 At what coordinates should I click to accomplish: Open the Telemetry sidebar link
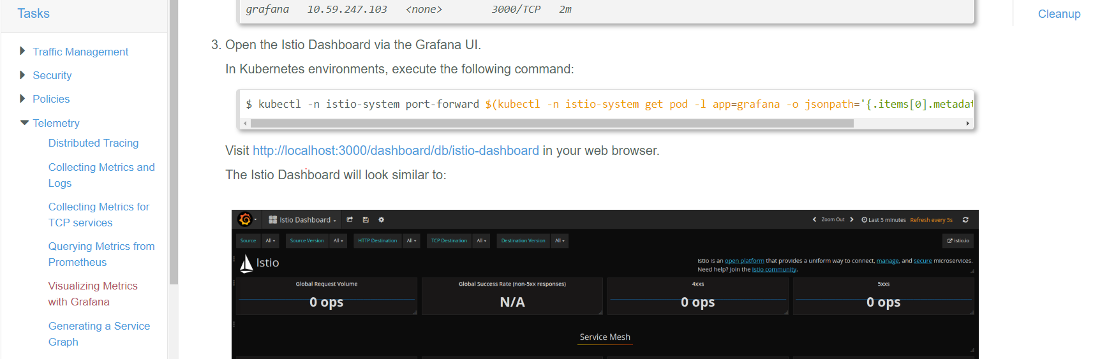tap(56, 123)
